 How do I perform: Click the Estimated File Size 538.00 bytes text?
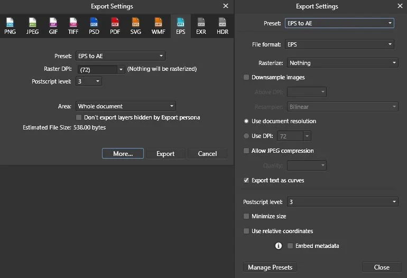[64, 127]
